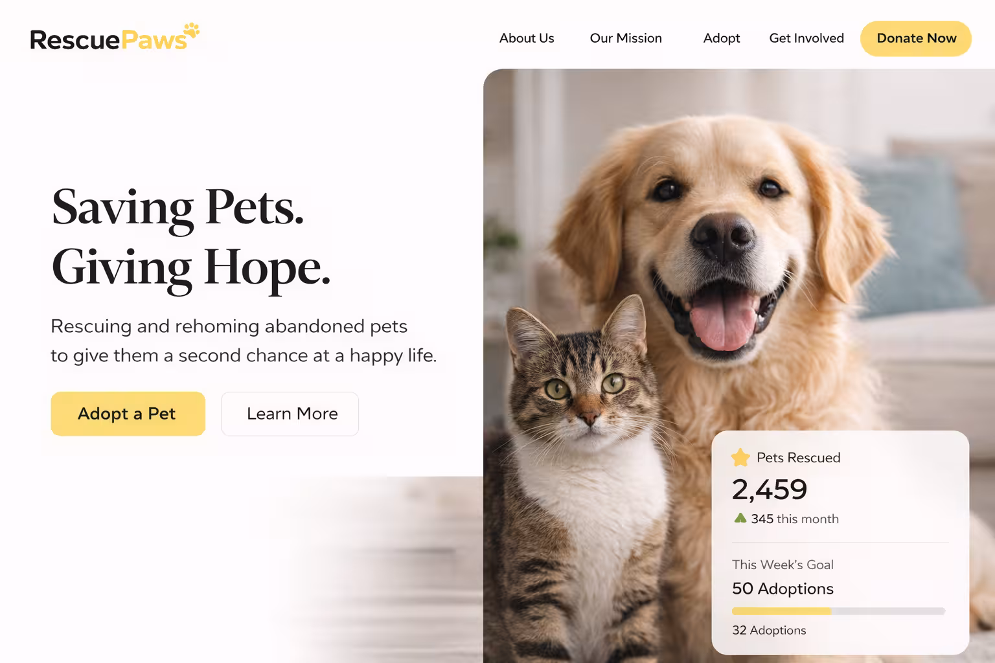This screenshot has width=995, height=663.
Task: Click the dog and cat hero photo
Action: coord(739,366)
